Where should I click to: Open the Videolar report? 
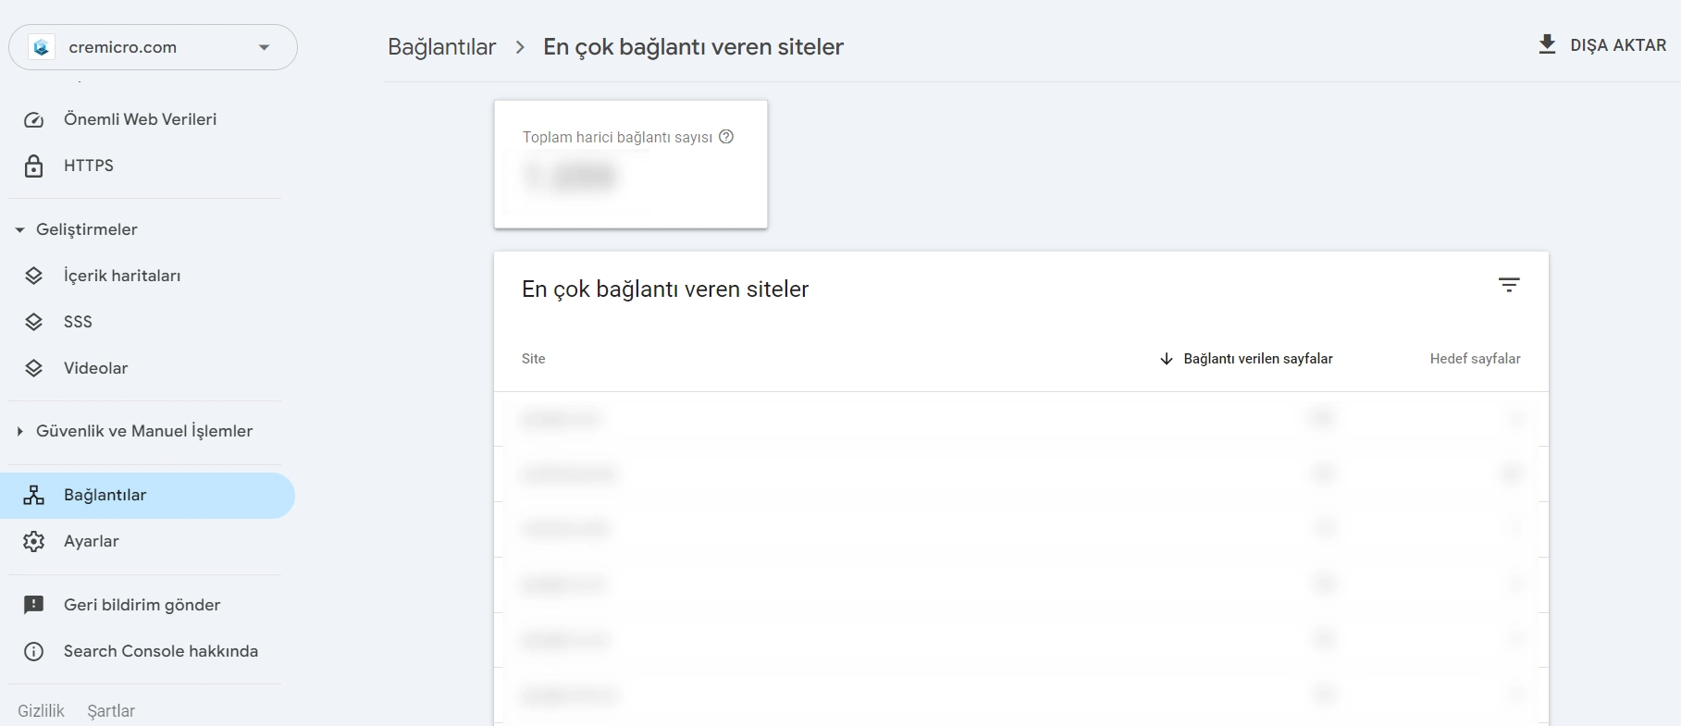(95, 368)
